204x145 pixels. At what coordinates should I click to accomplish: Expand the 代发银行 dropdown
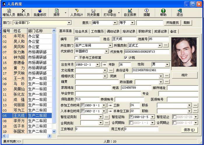(x=107, y=51)
